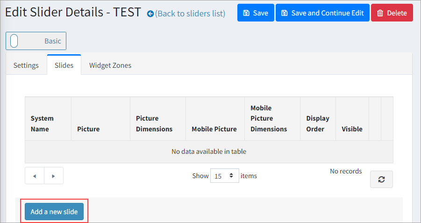Switch to the Settings tab

click(x=26, y=65)
